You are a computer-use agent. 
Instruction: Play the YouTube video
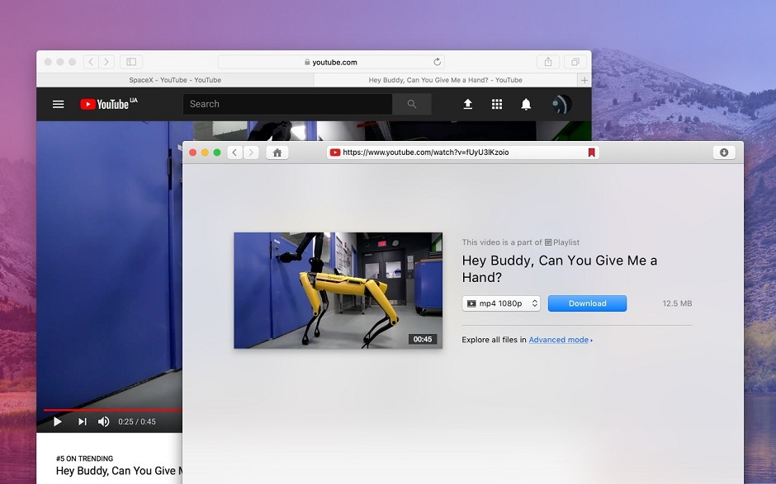point(58,421)
